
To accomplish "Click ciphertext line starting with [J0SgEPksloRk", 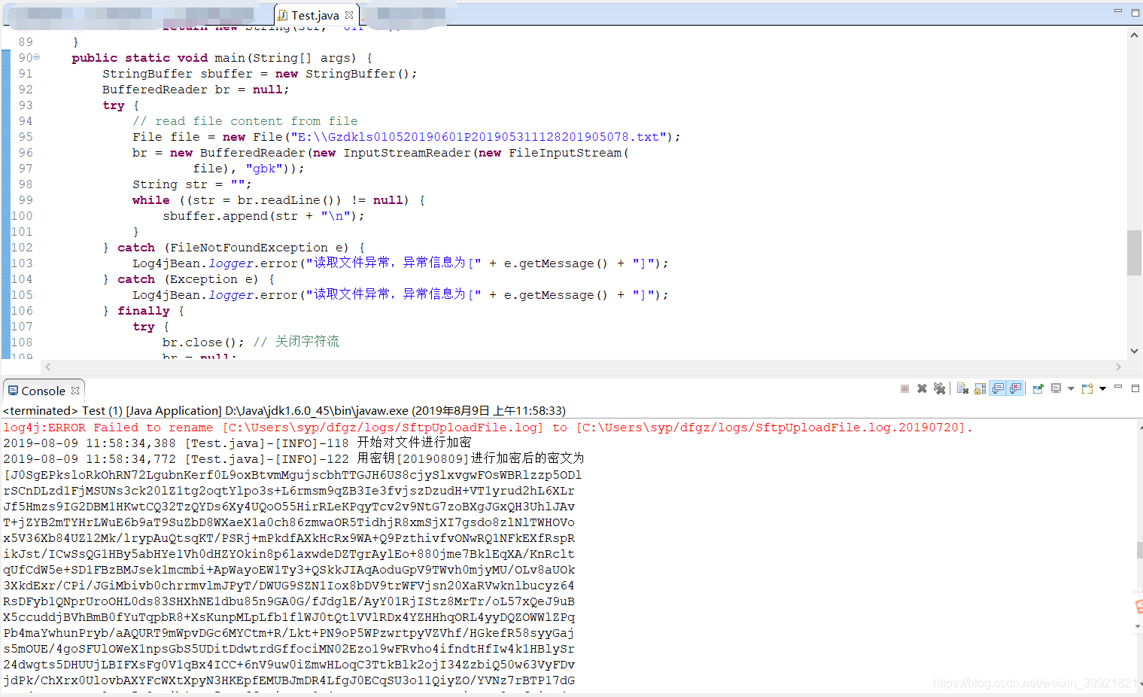I will click(293, 475).
